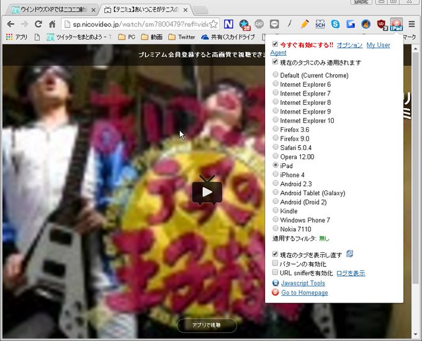The width and height of the screenshot is (422, 341).
Task: Click the red icon beside Go to Homepage
Action: (276, 292)
